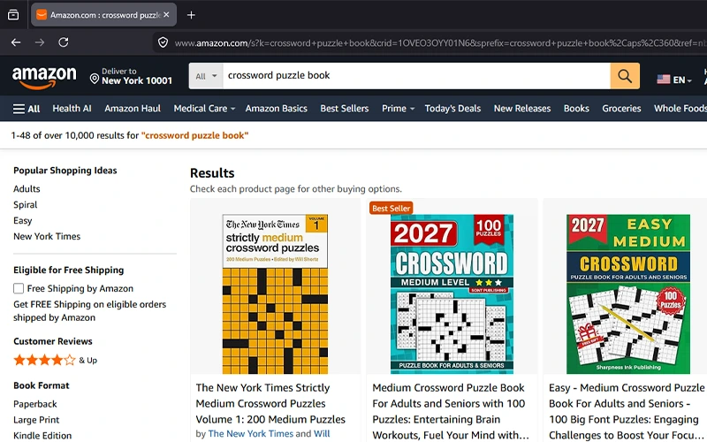Click the browser back arrow
Screen dimensions: 707x442
pyautogui.click(x=16, y=42)
